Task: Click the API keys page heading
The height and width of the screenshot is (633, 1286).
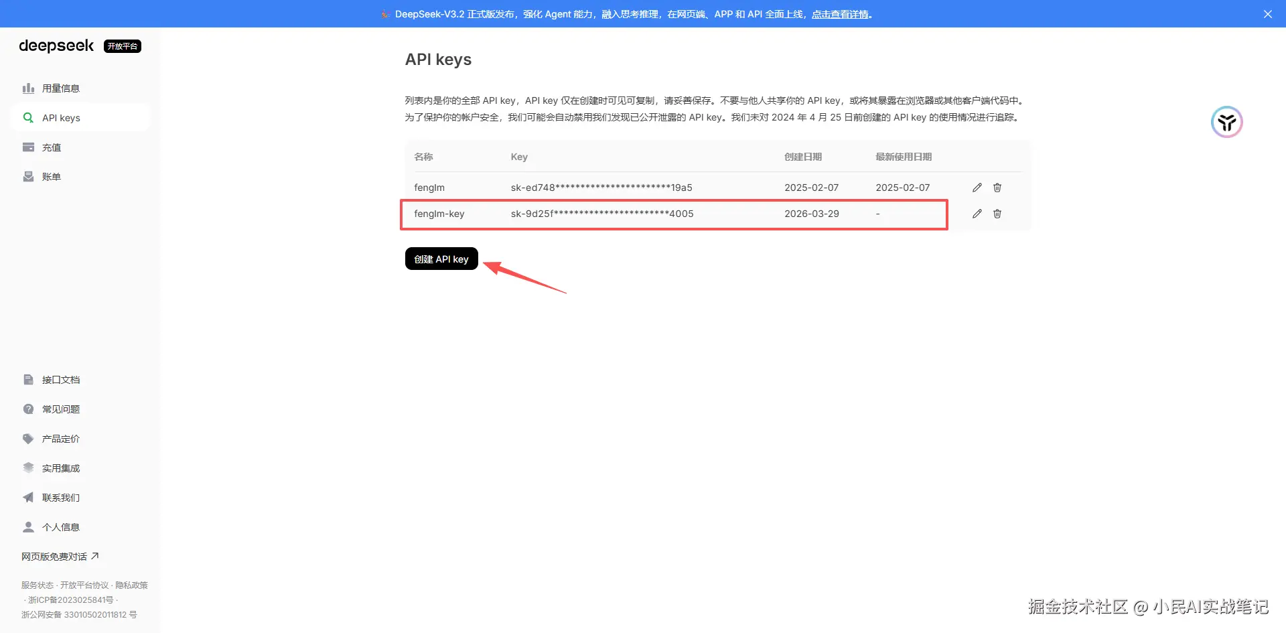Action: click(x=438, y=60)
